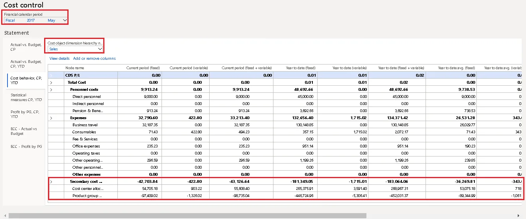Switch to Actual vs. Budget, CP tab

click(26, 47)
